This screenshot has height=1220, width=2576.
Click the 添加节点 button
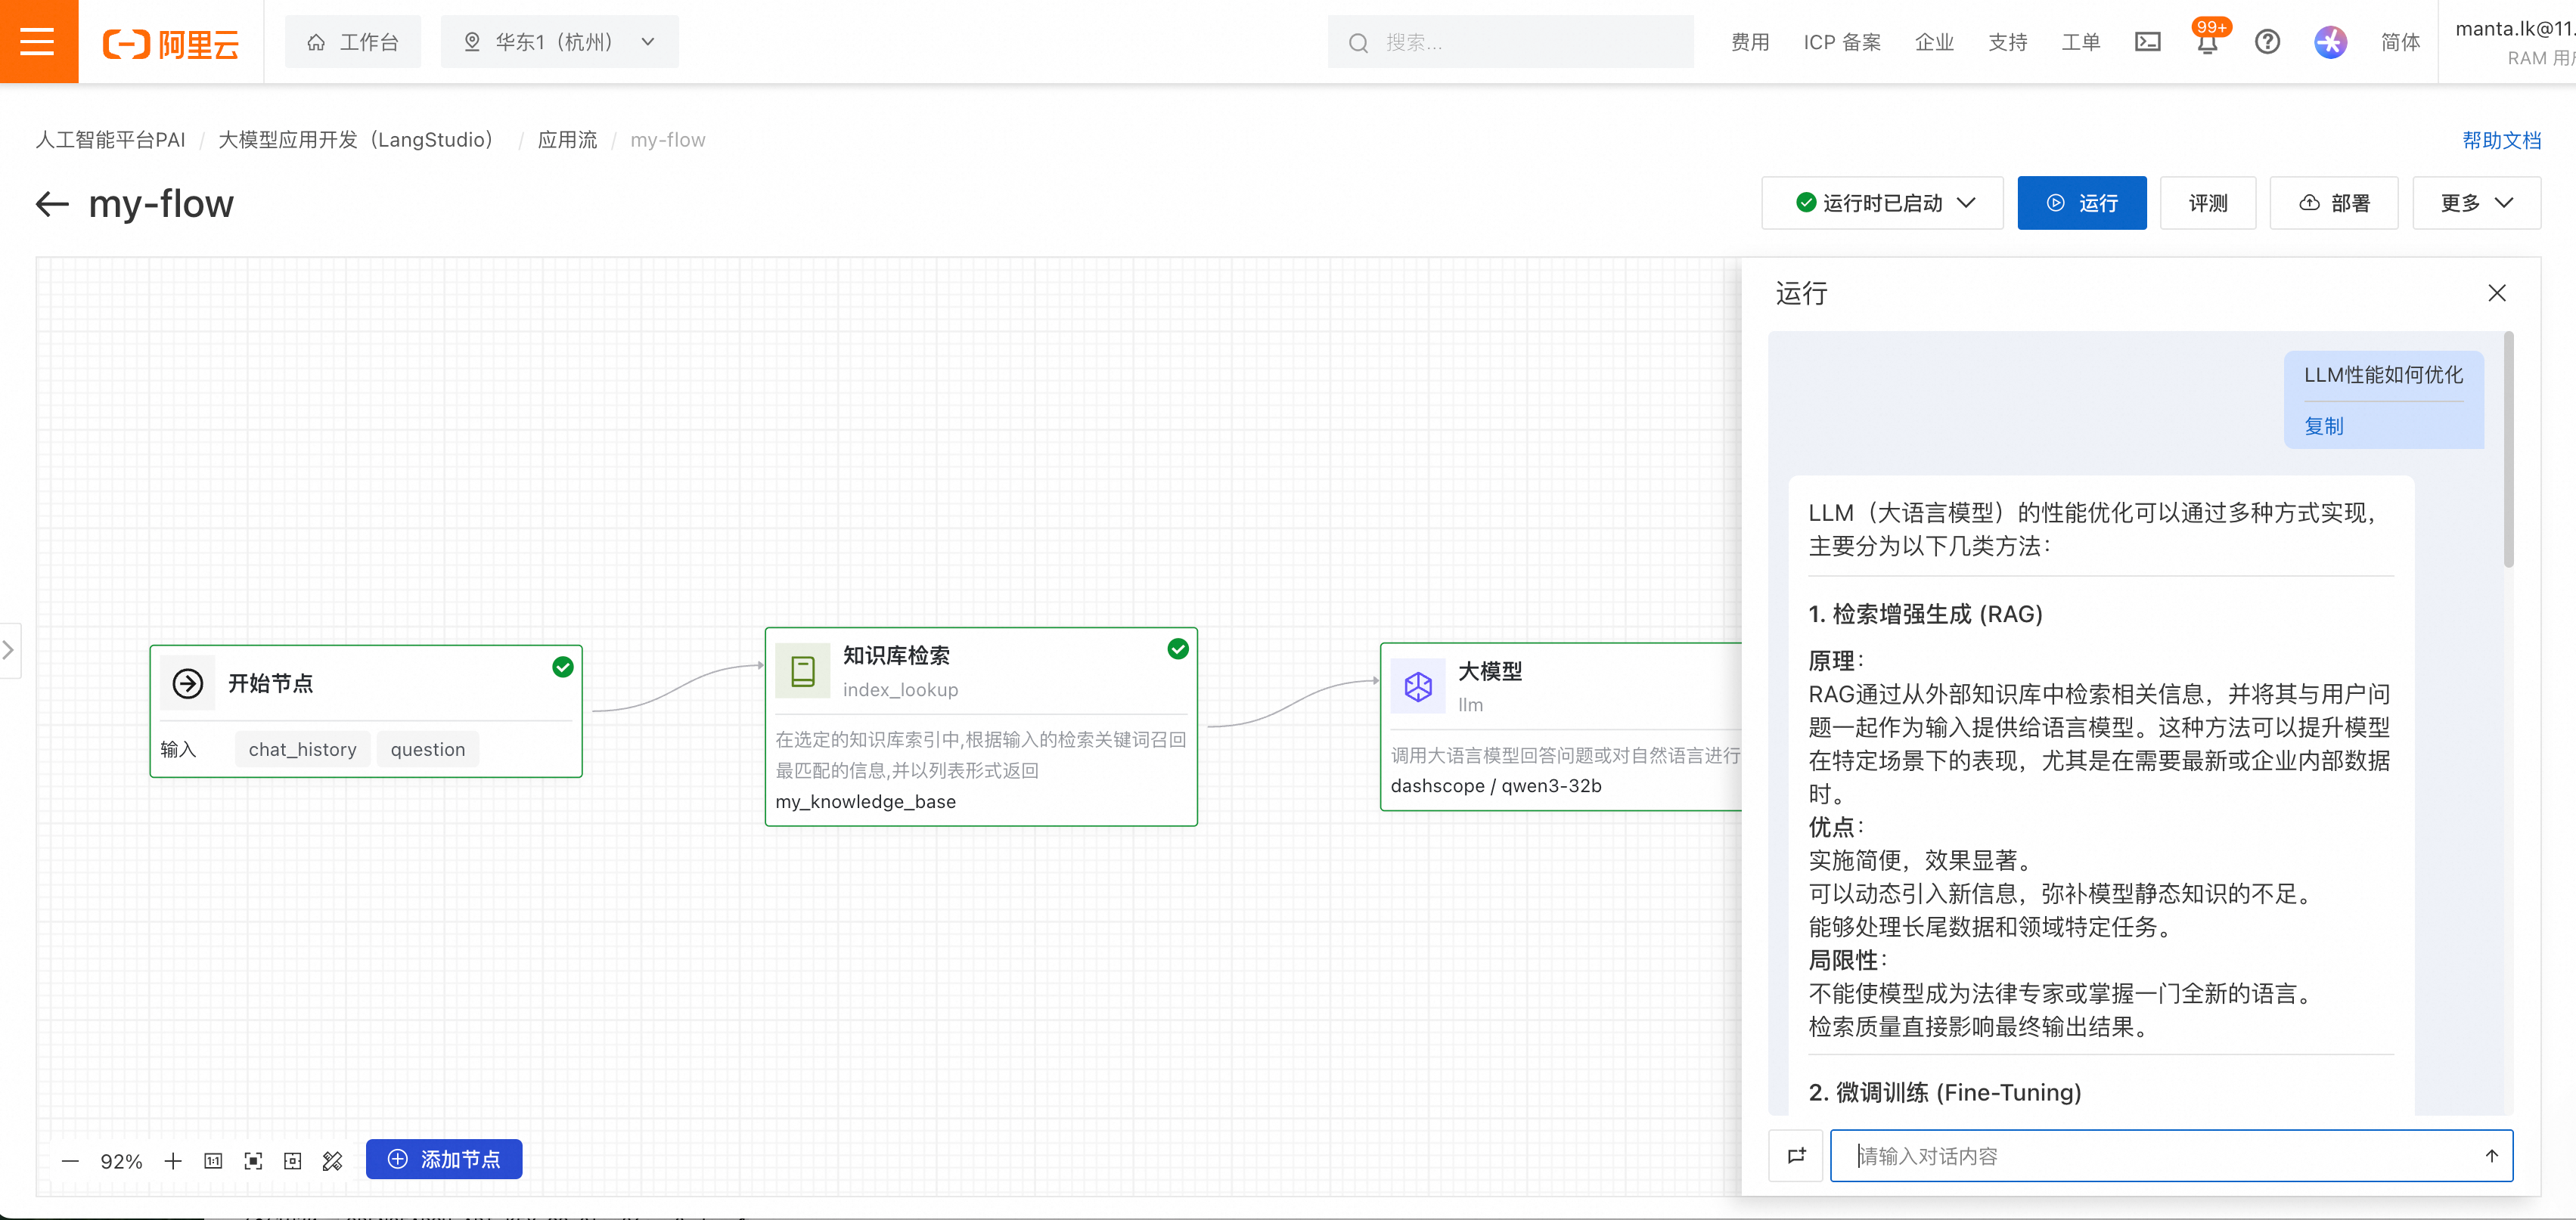click(x=444, y=1159)
